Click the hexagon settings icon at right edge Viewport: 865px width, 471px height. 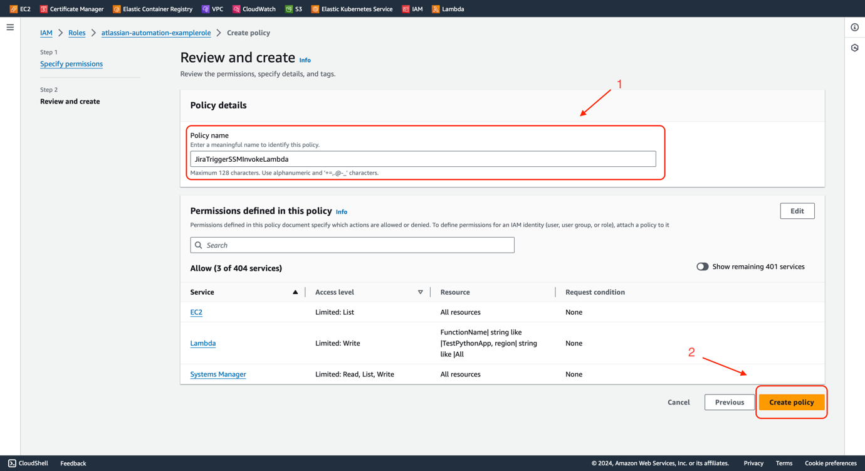(855, 48)
